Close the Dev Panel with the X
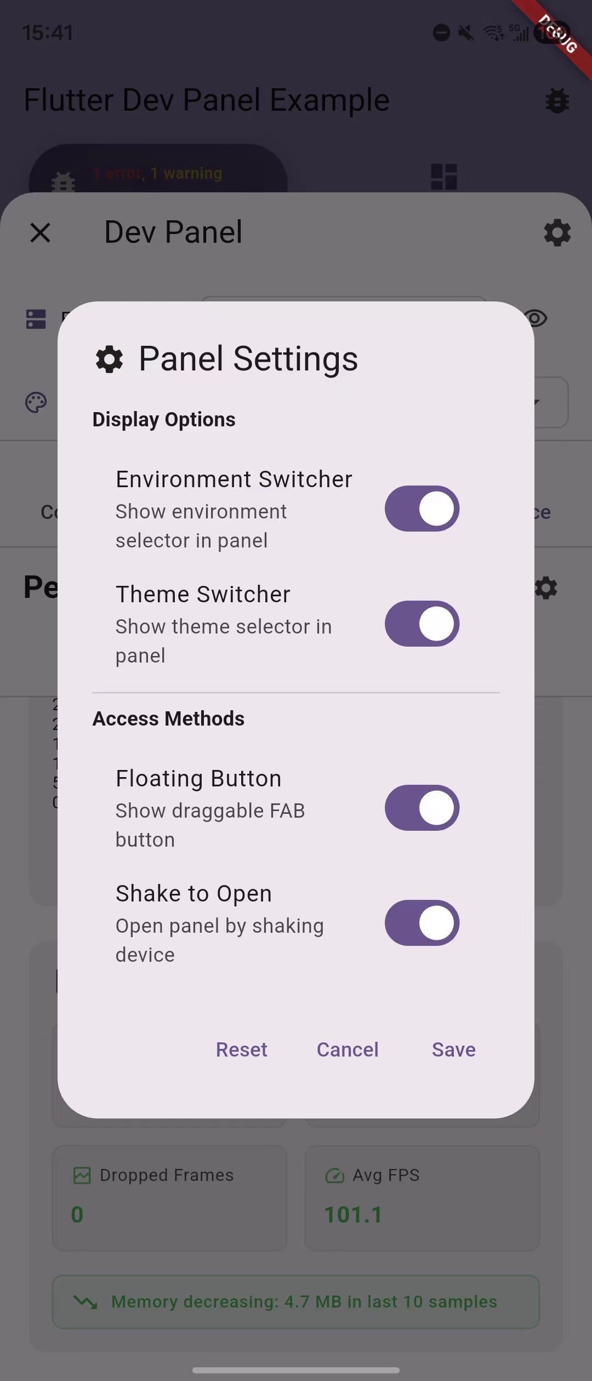The height and width of the screenshot is (1381, 592). pos(41,233)
